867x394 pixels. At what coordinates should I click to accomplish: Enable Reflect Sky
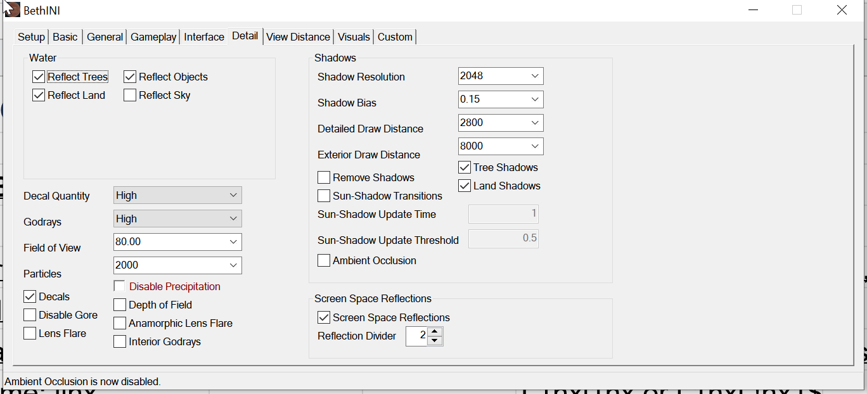coord(130,95)
